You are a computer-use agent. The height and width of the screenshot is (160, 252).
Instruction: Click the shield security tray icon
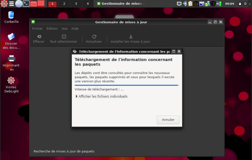click(x=213, y=4)
